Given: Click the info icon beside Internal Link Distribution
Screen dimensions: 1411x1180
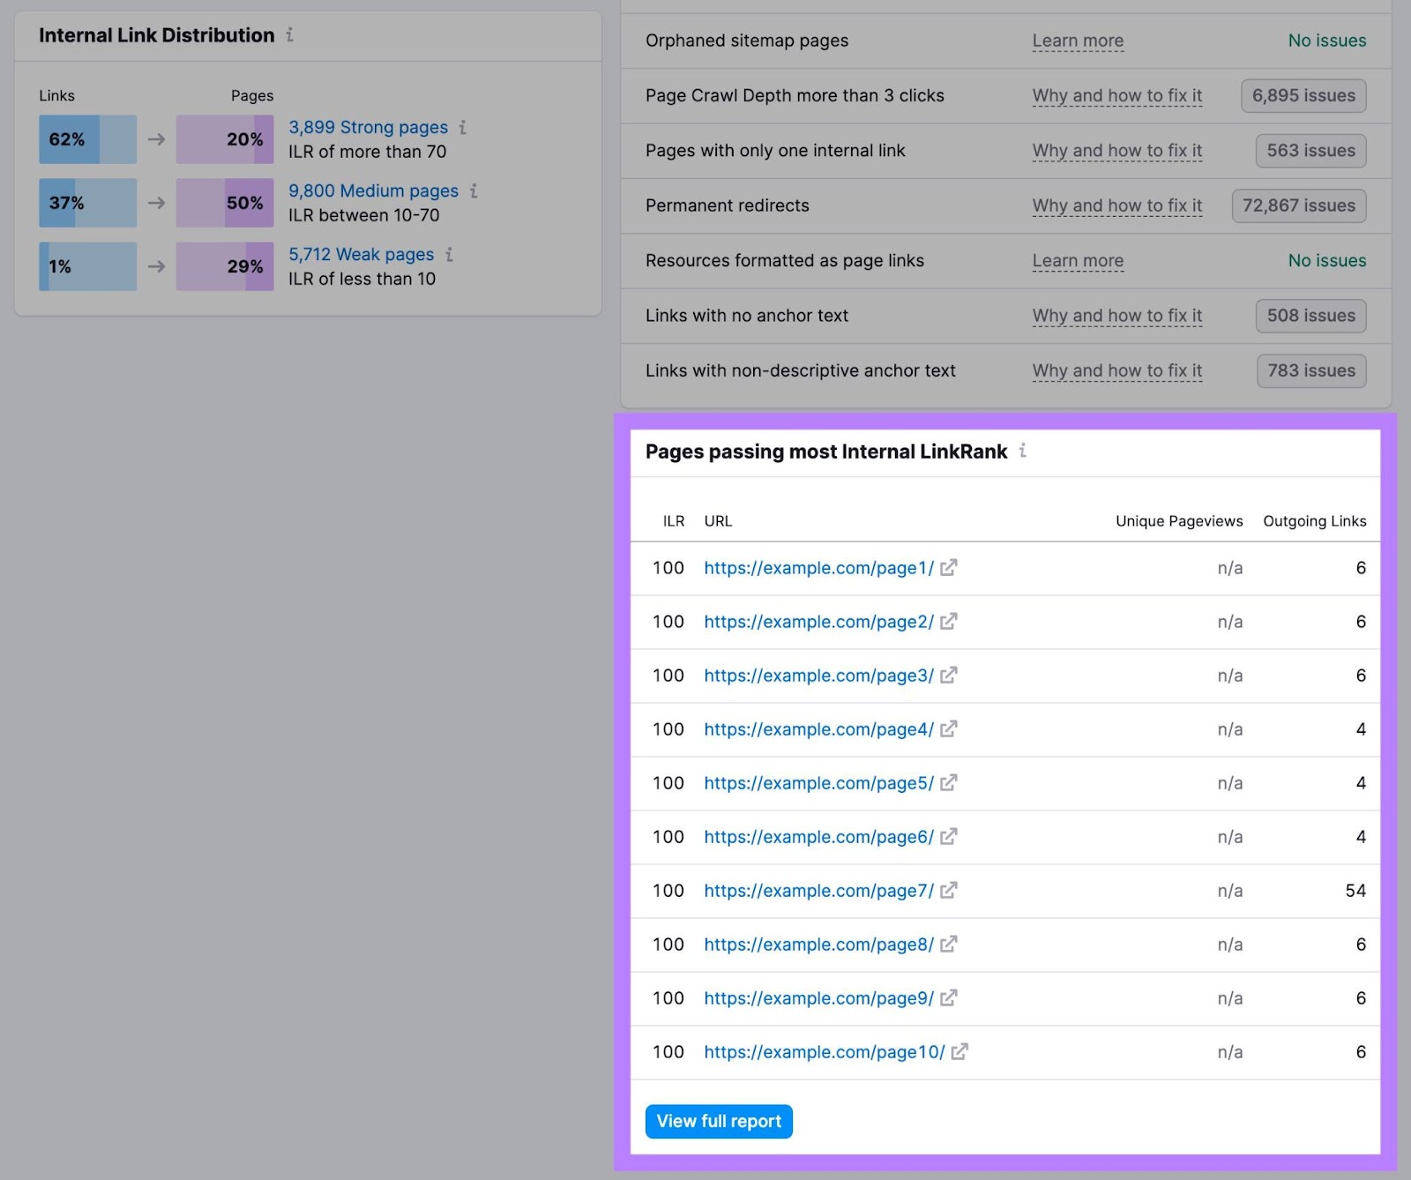Looking at the screenshot, I should [x=291, y=36].
